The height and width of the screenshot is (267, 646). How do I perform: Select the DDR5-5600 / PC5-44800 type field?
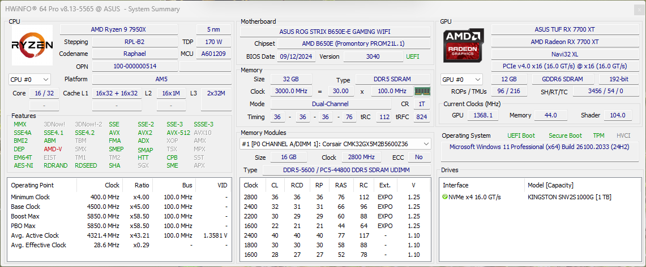click(x=346, y=170)
